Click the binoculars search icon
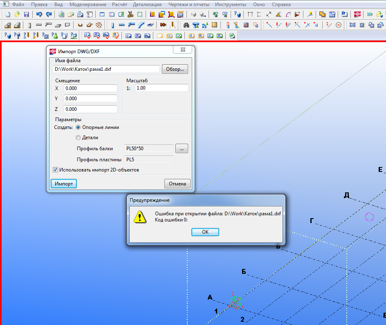 click(186, 25)
